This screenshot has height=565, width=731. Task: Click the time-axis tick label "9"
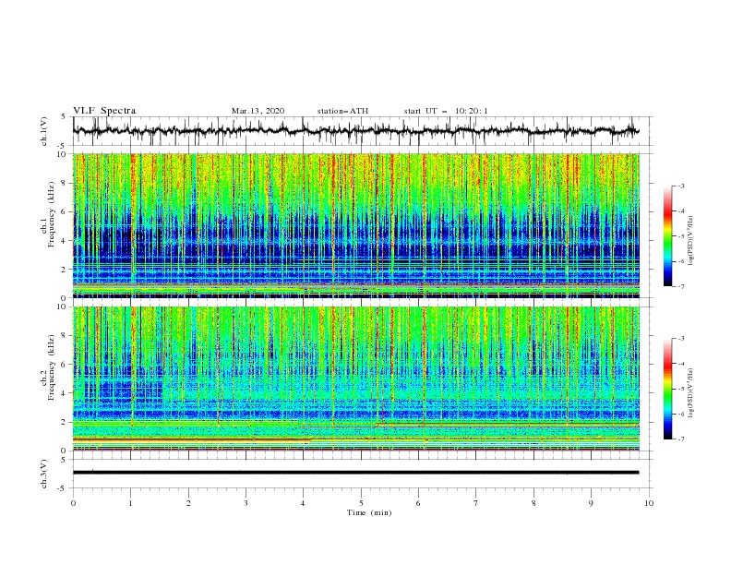(x=591, y=503)
